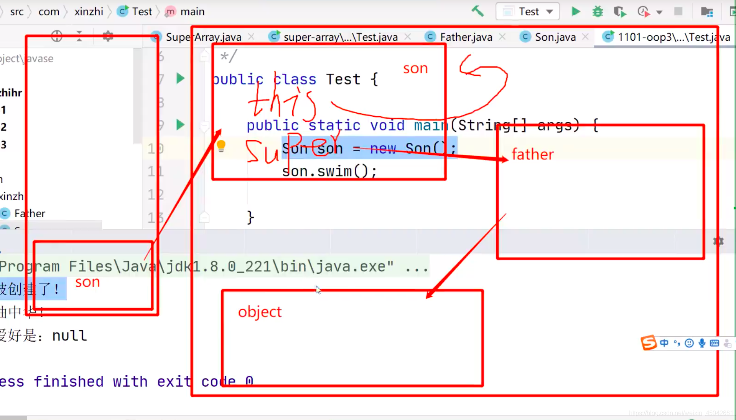
Task: Click the fold marker at closing brace line
Action: 204,217
